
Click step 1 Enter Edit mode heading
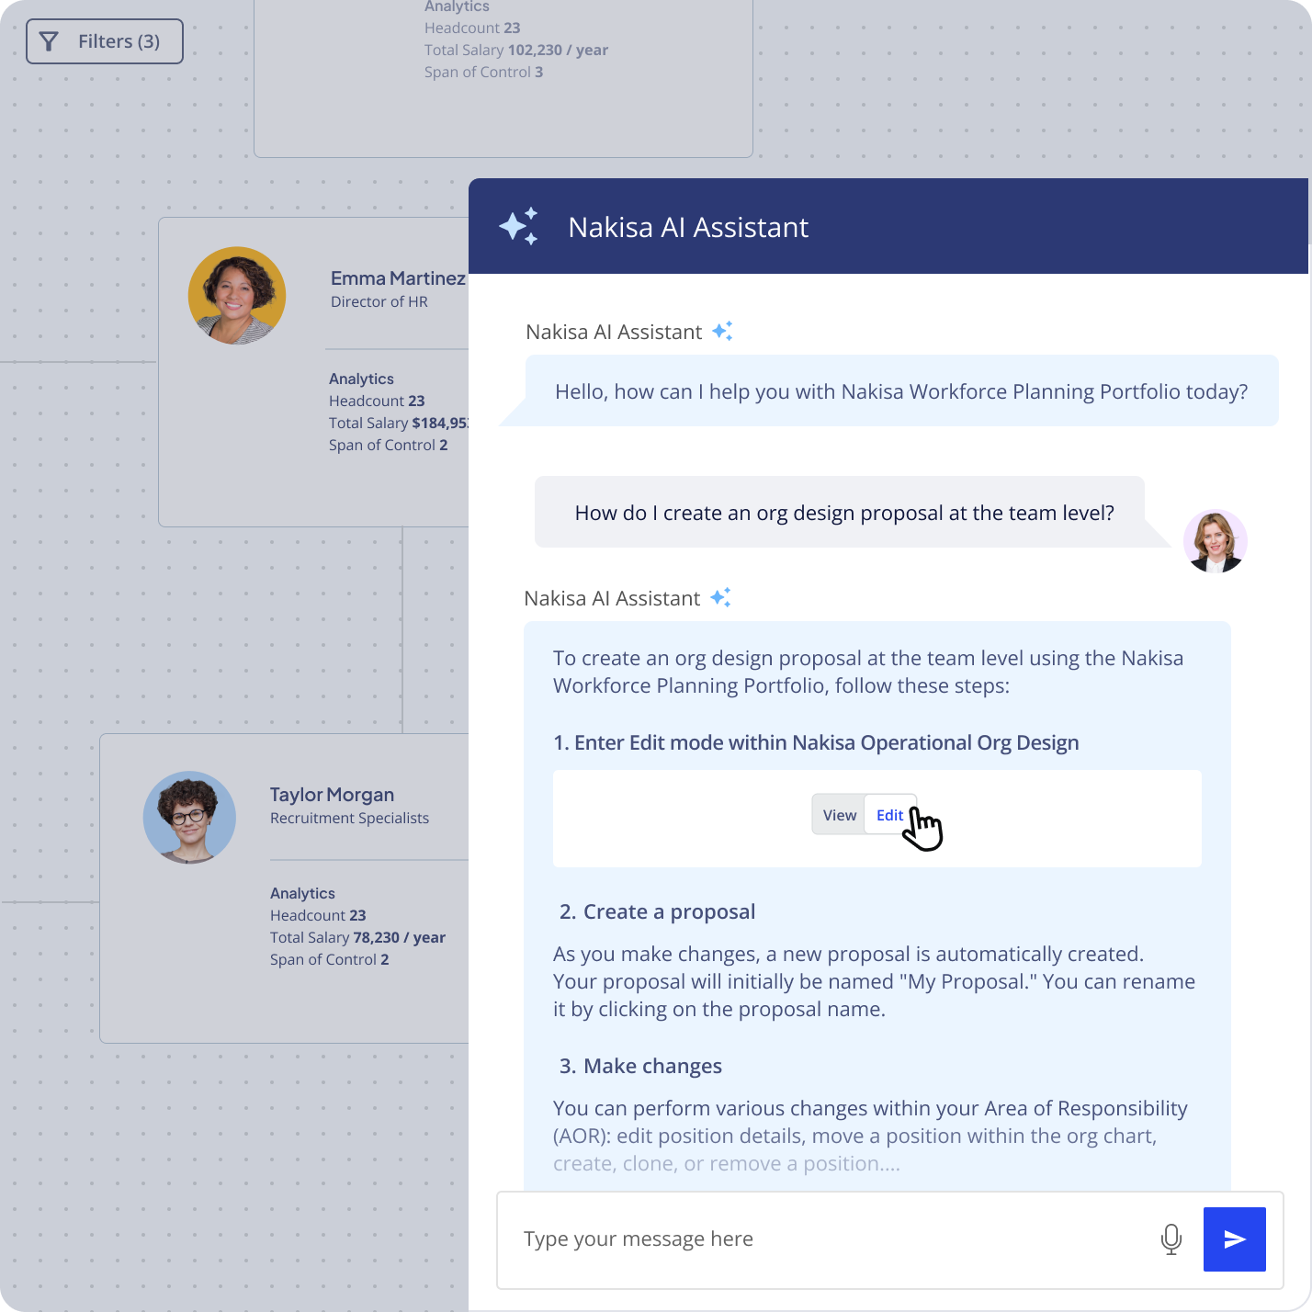tap(816, 743)
